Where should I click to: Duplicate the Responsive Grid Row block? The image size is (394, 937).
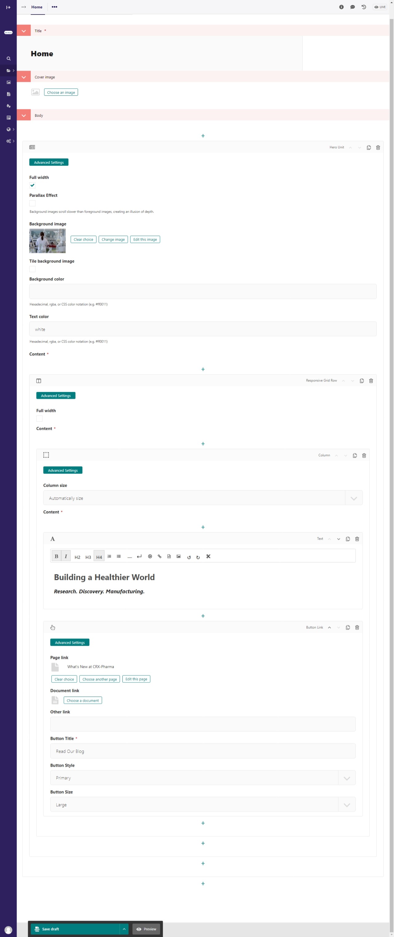[x=362, y=381]
